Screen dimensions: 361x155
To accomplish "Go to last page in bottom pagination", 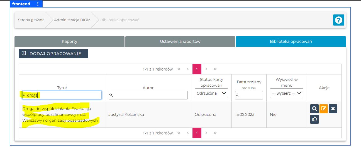I will pos(215,133).
